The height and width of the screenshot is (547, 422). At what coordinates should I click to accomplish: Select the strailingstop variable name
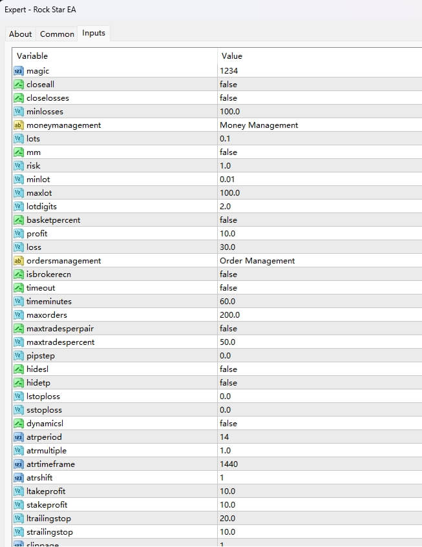point(50,533)
